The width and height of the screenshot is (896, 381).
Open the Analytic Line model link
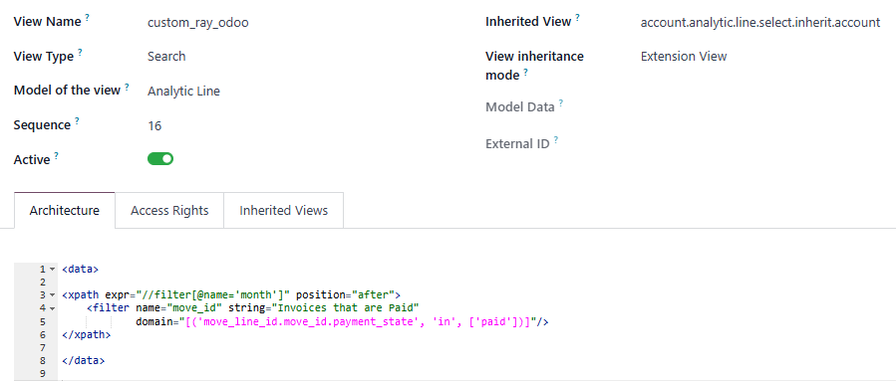click(183, 92)
